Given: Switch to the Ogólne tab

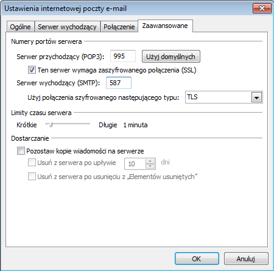Looking at the screenshot, I should (20, 27).
